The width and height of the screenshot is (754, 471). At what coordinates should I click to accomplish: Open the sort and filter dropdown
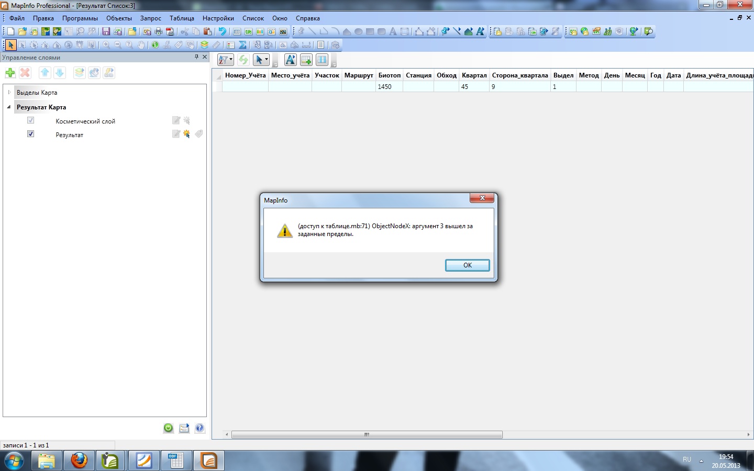pyautogui.click(x=226, y=60)
